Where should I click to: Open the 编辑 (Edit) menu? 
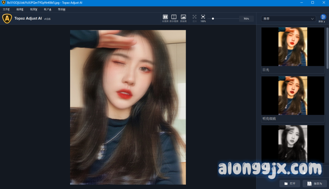(x=20, y=9)
